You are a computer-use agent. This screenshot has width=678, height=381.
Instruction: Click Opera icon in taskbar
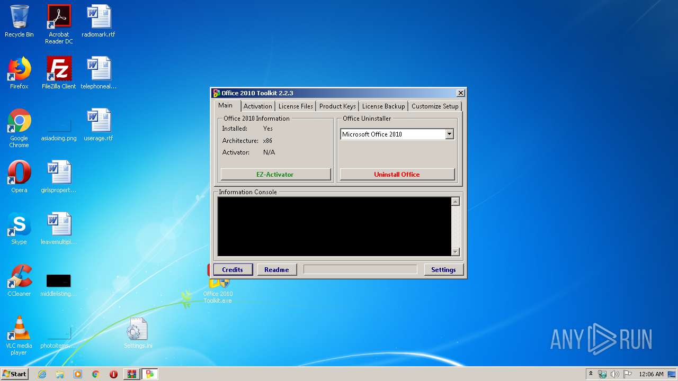[113, 374]
